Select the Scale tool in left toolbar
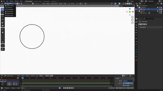This screenshot has width=163, height=91. pyautogui.click(x=3, y=22)
